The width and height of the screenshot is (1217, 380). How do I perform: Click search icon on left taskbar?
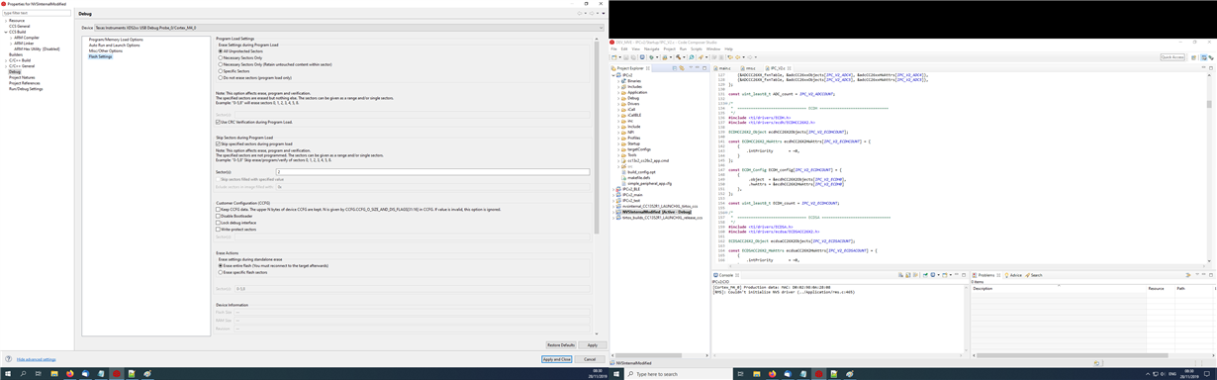tap(24, 374)
